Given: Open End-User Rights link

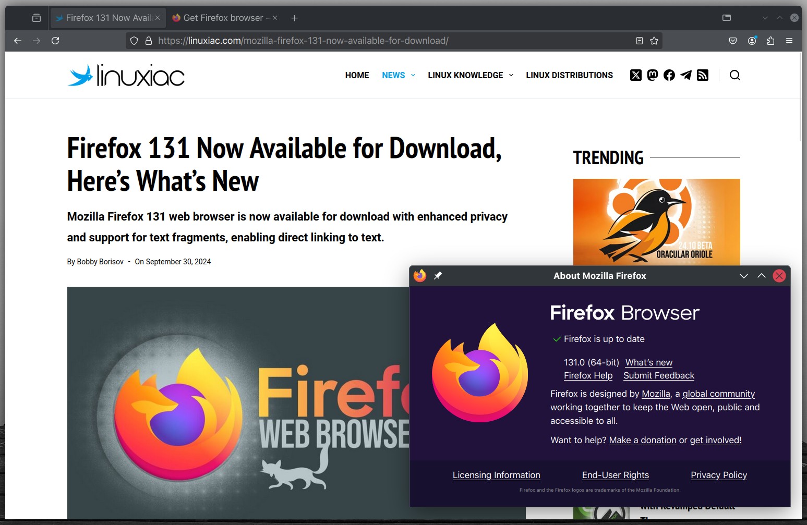Looking at the screenshot, I should [616, 475].
